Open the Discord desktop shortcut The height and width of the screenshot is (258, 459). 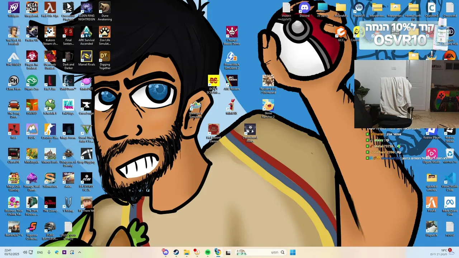coord(304,10)
